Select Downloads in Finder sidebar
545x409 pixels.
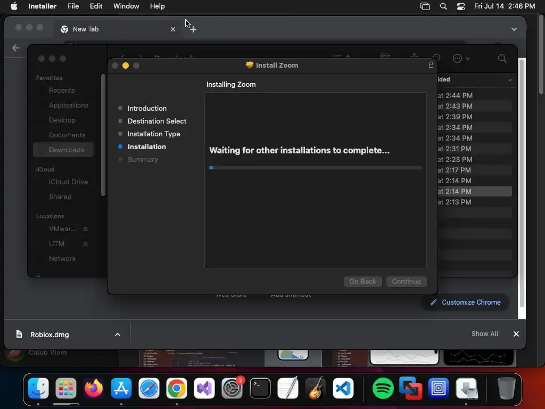coord(64,150)
